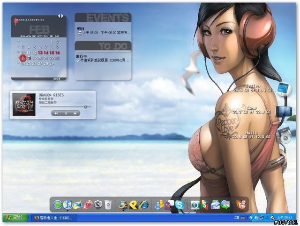Go to next month in calendar widget

tap(62, 16)
